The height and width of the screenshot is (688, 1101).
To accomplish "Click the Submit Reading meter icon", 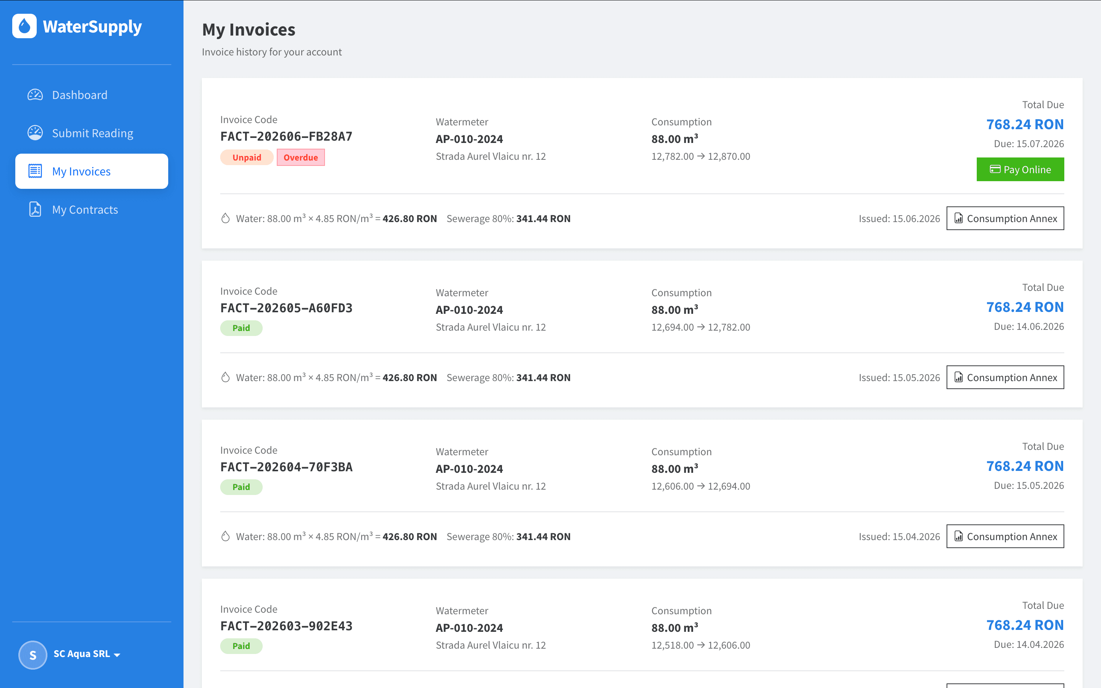I will [35, 133].
